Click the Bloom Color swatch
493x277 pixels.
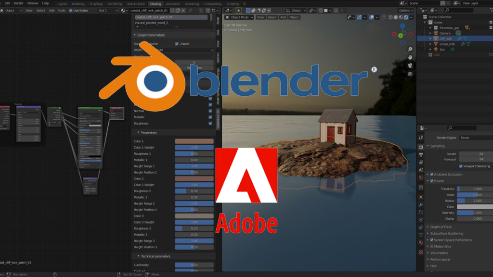click(x=475, y=207)
